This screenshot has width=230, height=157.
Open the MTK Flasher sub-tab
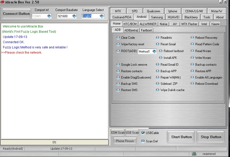[x=189, y=24]
